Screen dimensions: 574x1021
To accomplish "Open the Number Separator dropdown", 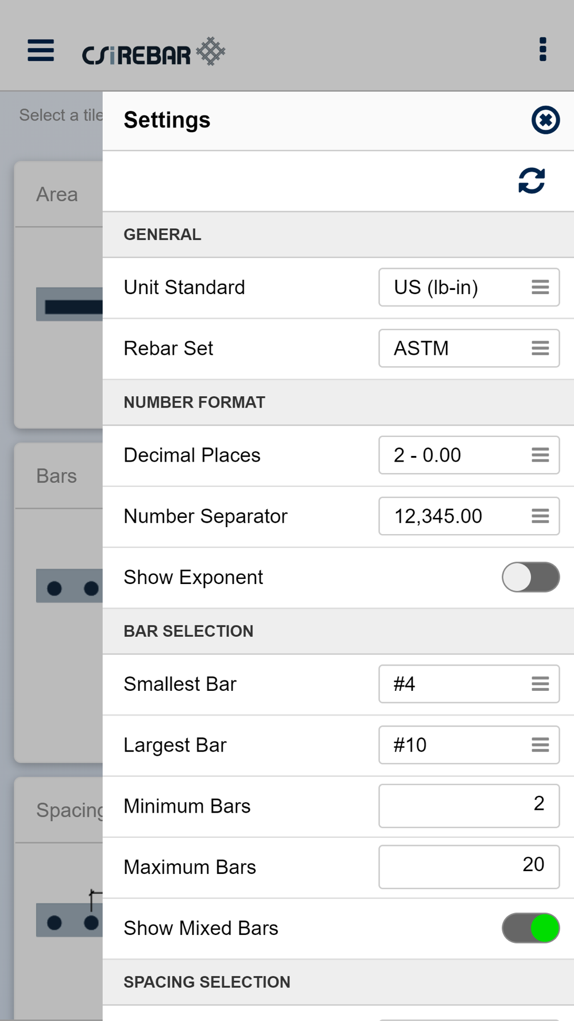I will [x=469, y=516].
